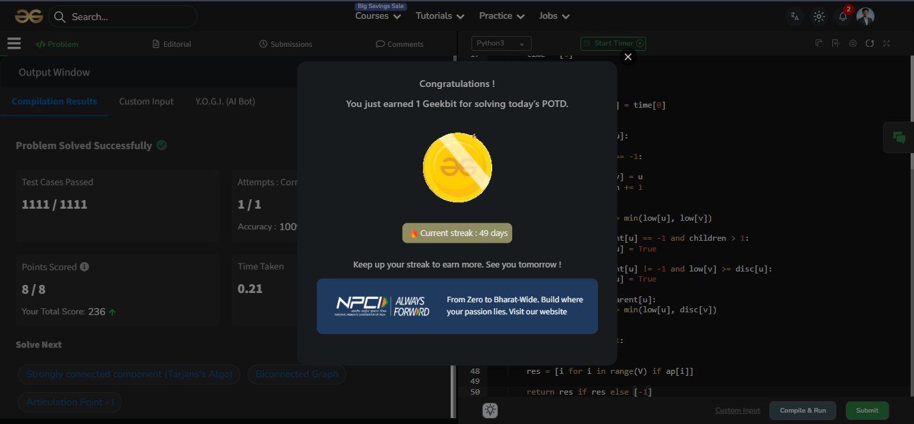Image resolution: width=914 pixels, height=424 pixels.
Task: Open the editor settings gear icon
Action: point(852,43)
